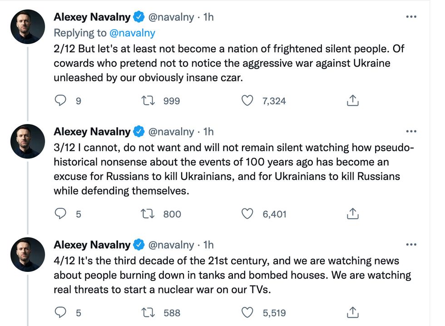
Task: Click the 1h timestamp on the 4/12 tweet
Action: [x=208, y=245]
